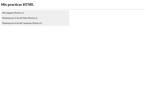The height and width of the screenshot is (110, 146).
Task: Click the blank white area below the gray list
Action: point(73,65)
